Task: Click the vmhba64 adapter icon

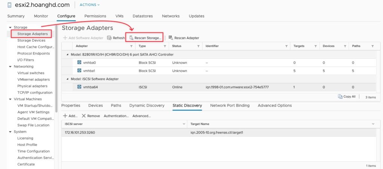Action: coord(79,87)
